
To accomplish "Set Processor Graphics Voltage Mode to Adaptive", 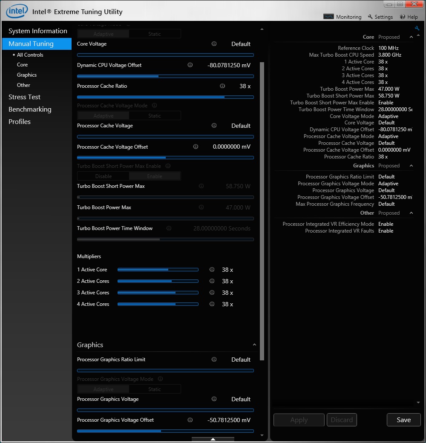I will (104, 389).
